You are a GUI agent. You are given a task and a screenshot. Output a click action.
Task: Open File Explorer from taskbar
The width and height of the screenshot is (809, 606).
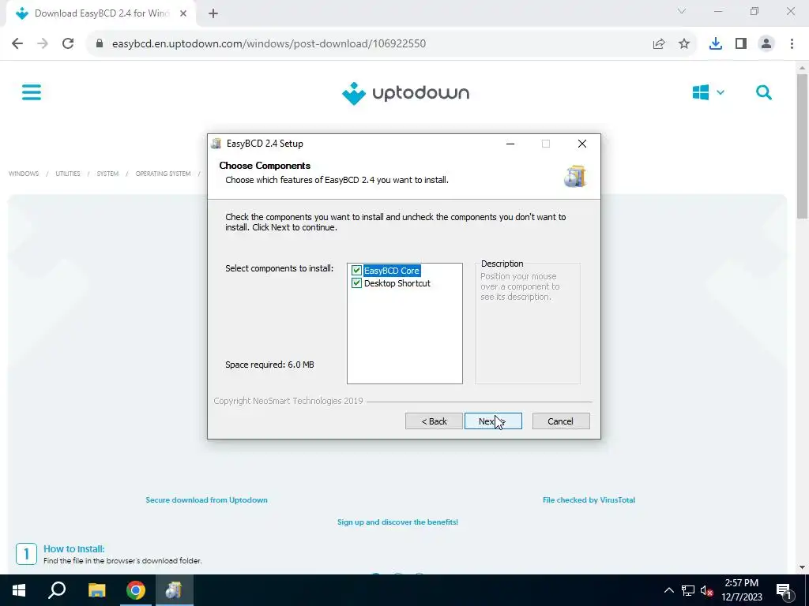[x=96, y=590]
